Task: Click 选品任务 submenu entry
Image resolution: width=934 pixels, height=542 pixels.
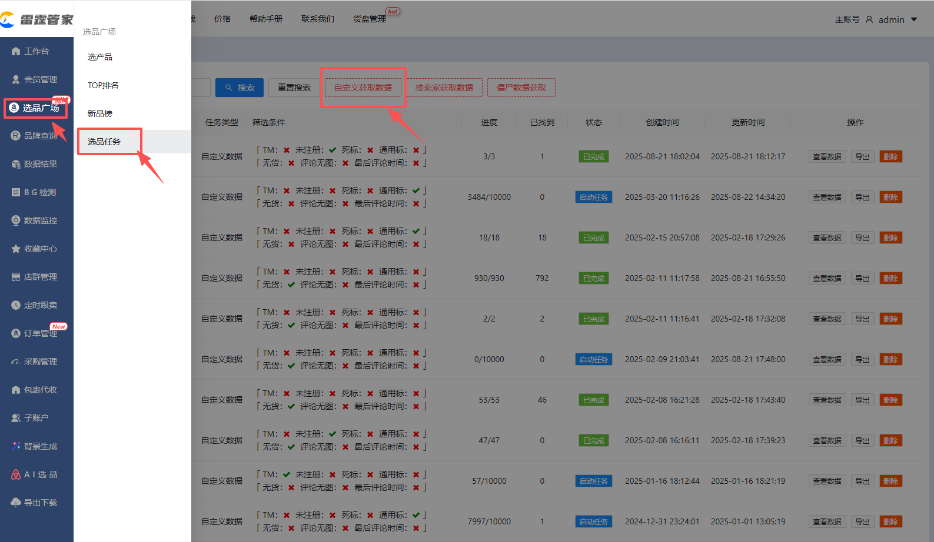Action: (104, 142)
